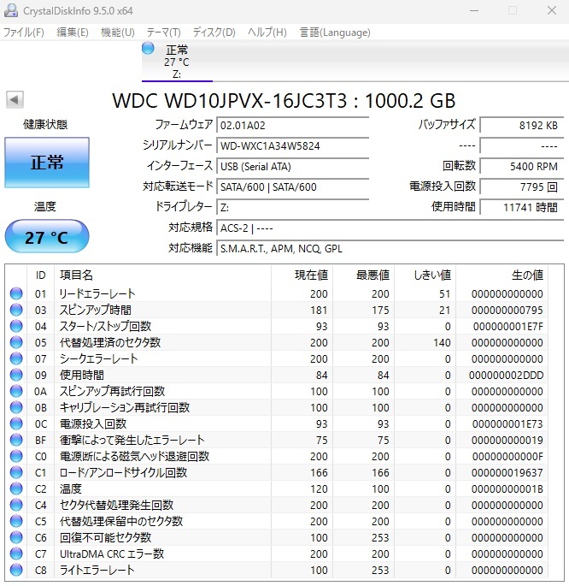Viewport: 569px width, 586px height.
Task: Open the ヘルプ(H) menu
Action: (267, 33)
